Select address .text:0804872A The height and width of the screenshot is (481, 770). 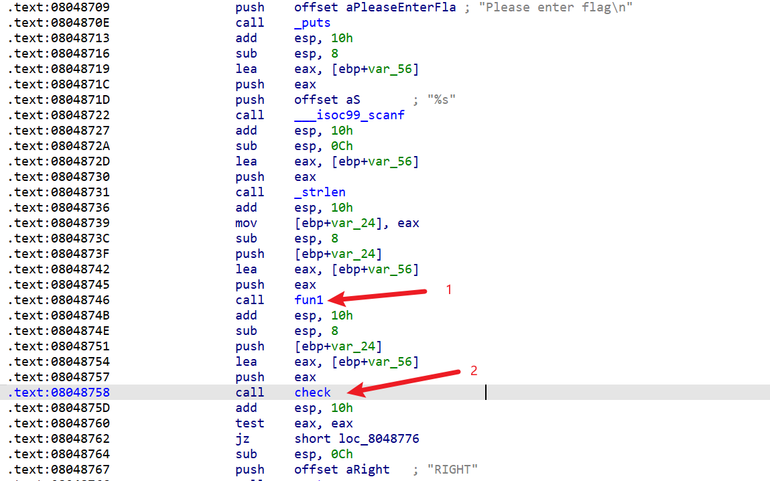pos(58,146)
